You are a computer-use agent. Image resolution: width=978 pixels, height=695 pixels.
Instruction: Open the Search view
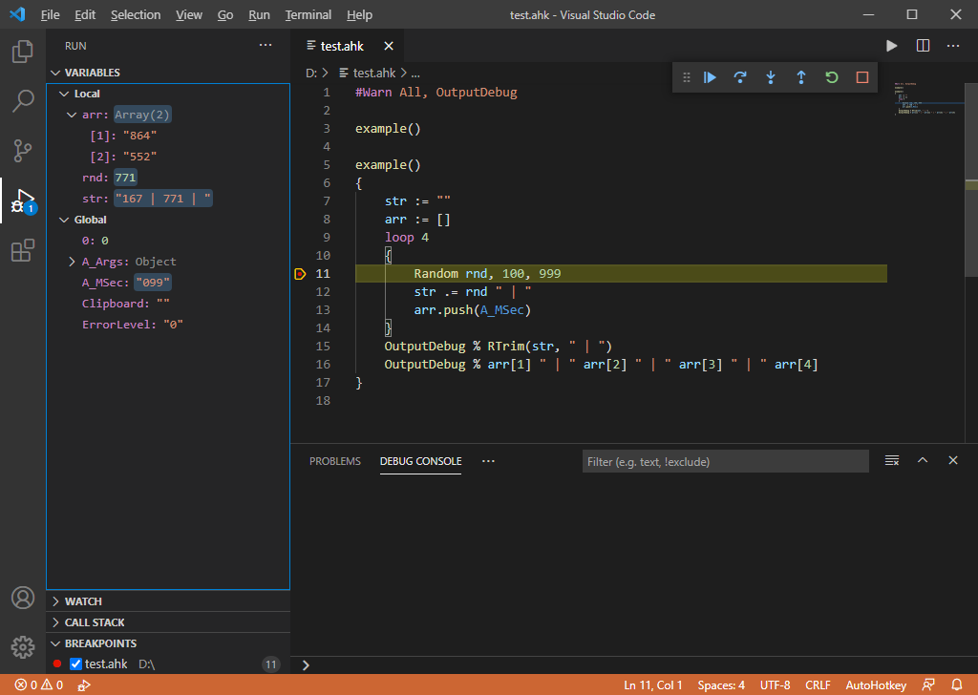click(x=22, y=101)
